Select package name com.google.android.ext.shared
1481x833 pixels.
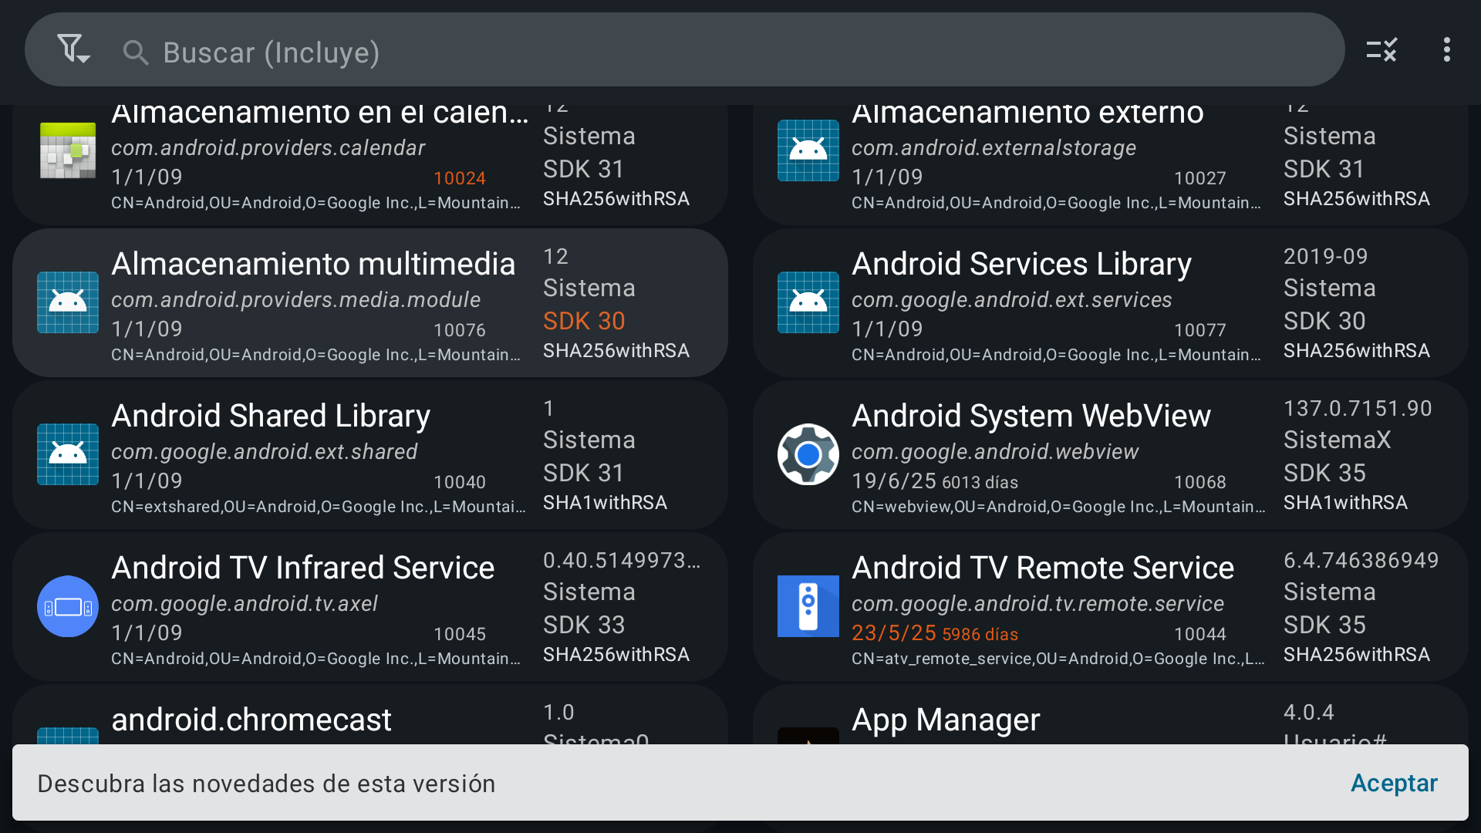(264, 451)
